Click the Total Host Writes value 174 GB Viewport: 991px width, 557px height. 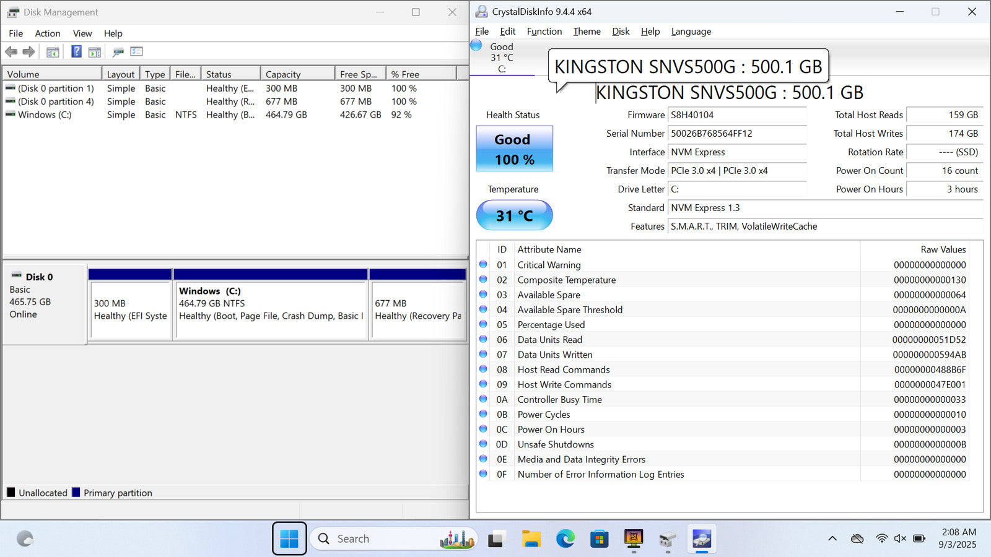pyautogui.click(x=945, y=134)
